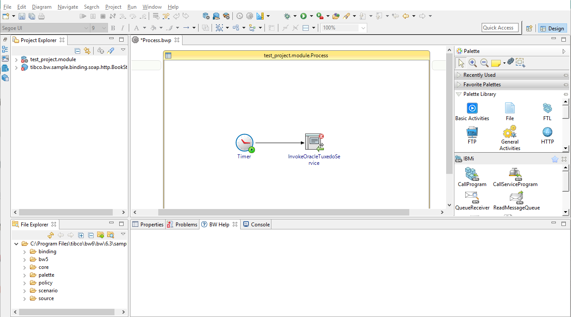Viewport: 571px width, 317px height.
Task: Click the Save All toolbar icon
Action: tap(32, 16)
